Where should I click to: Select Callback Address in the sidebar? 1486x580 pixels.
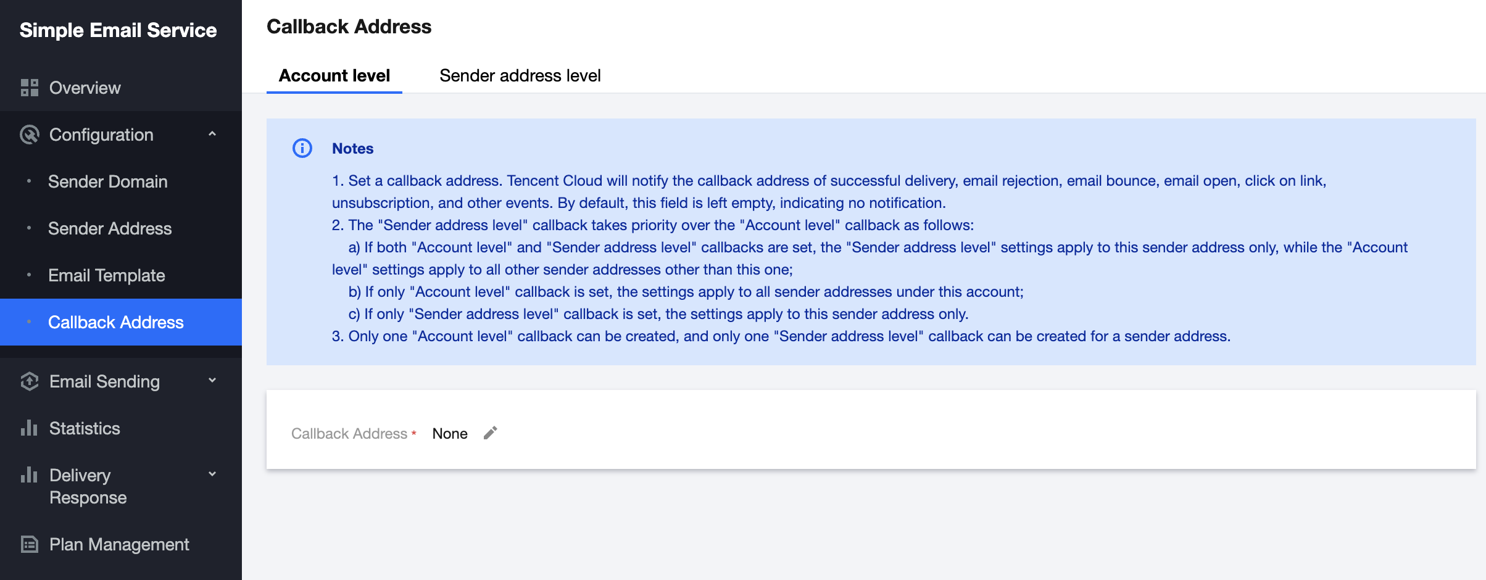116,322
